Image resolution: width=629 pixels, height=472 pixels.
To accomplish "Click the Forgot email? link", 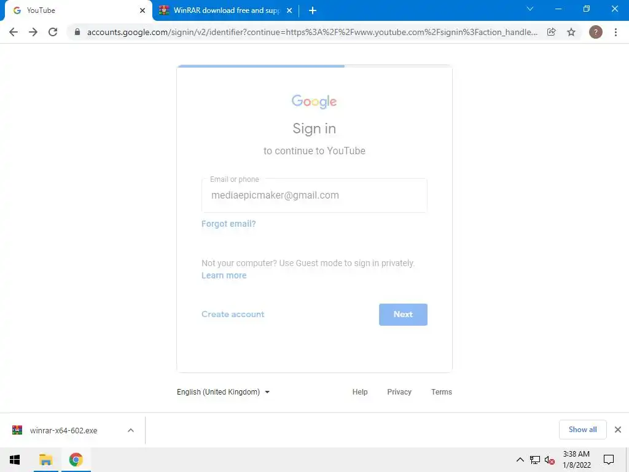I will click(x=229, y=224).
